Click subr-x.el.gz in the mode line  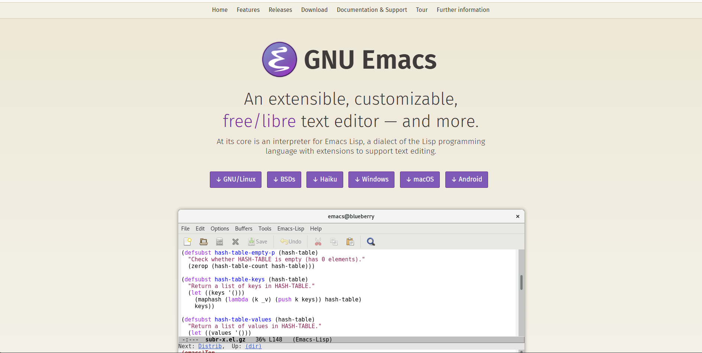tap(225, 340)
